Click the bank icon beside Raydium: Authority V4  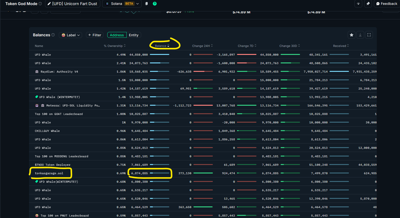pos(37,72)
